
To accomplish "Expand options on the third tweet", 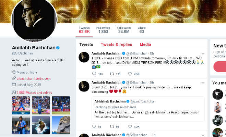I will [203, 135].
